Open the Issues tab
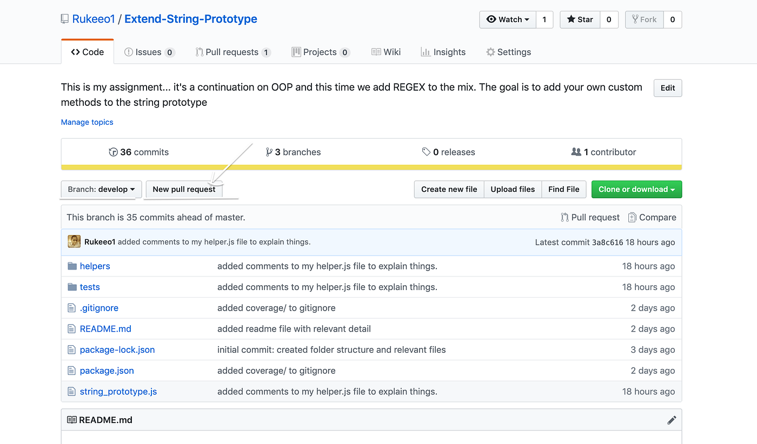The width and height of the screenshot is (757, 444). [x=149, y=52]
